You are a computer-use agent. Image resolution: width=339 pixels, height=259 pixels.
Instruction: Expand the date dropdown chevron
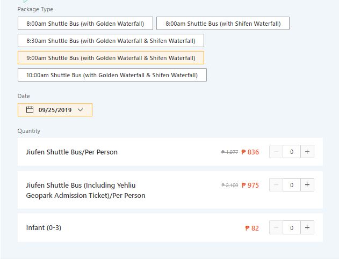(x=81, y=110)
